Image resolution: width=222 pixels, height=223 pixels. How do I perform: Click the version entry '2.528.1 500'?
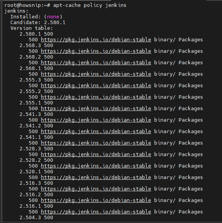click(x=36, y=172)
